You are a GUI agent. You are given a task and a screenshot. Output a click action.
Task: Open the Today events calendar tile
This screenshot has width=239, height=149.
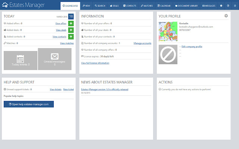(21, 60)
